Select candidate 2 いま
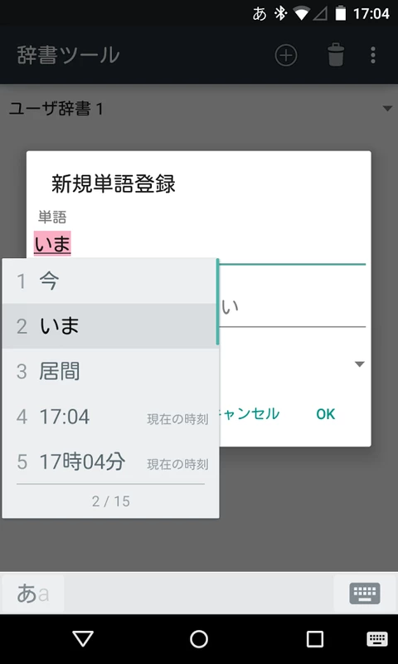The image size is (398, 664). [x=110, y=326]
